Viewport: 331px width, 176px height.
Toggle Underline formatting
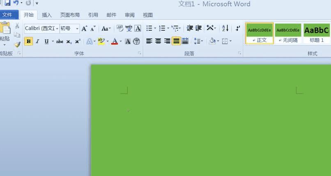(46, 41)
